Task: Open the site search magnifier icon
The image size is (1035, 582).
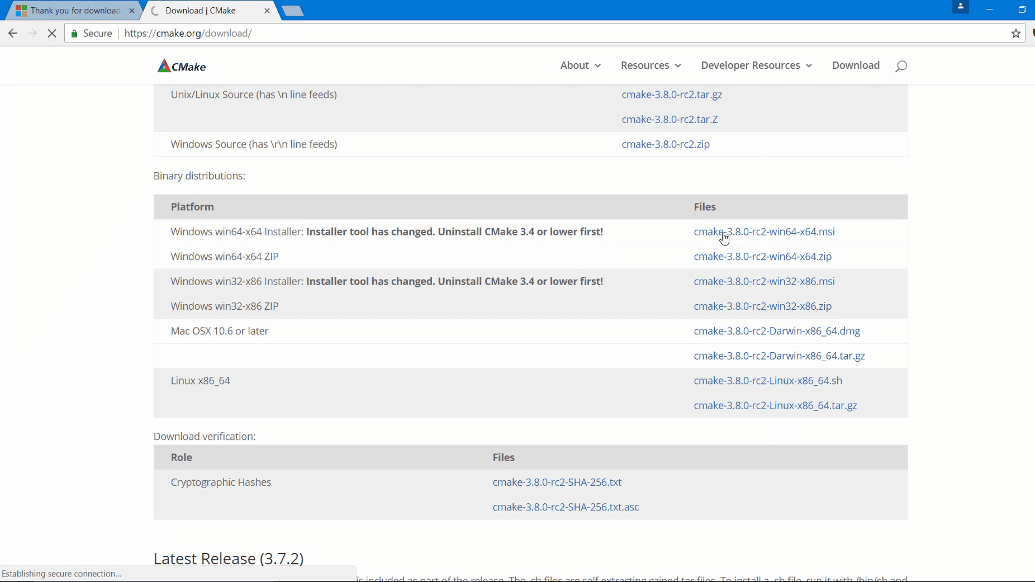Action: 901,66
